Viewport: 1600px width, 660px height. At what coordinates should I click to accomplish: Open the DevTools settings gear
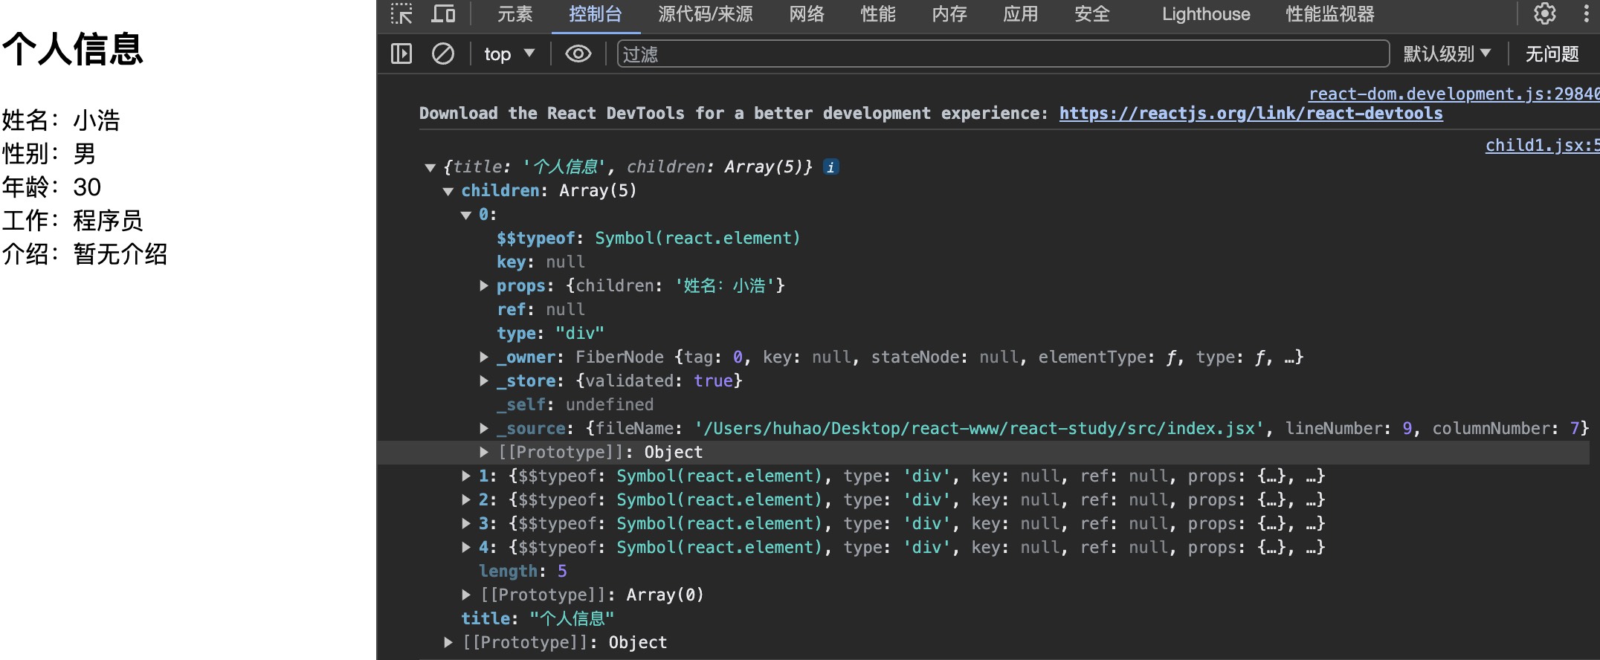tap(1545, 13)
